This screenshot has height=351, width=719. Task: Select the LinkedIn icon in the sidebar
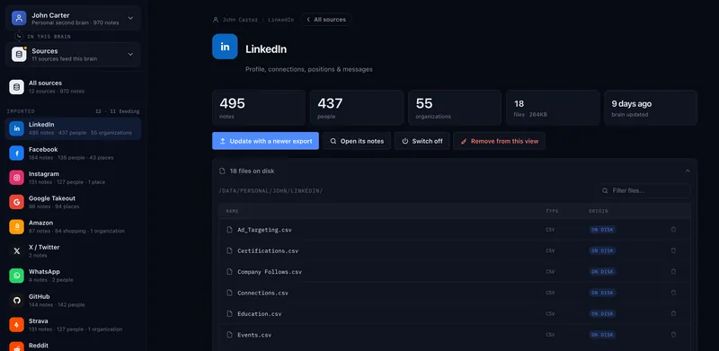[16, 128]
